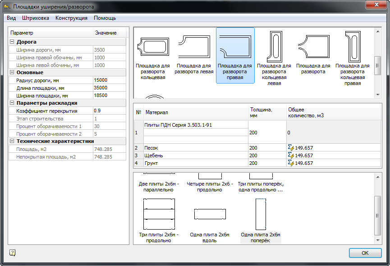Select the Непокрытая площадь, м2 row
The height and width of the screenshot is (266, 390).
tap(67, 157)
